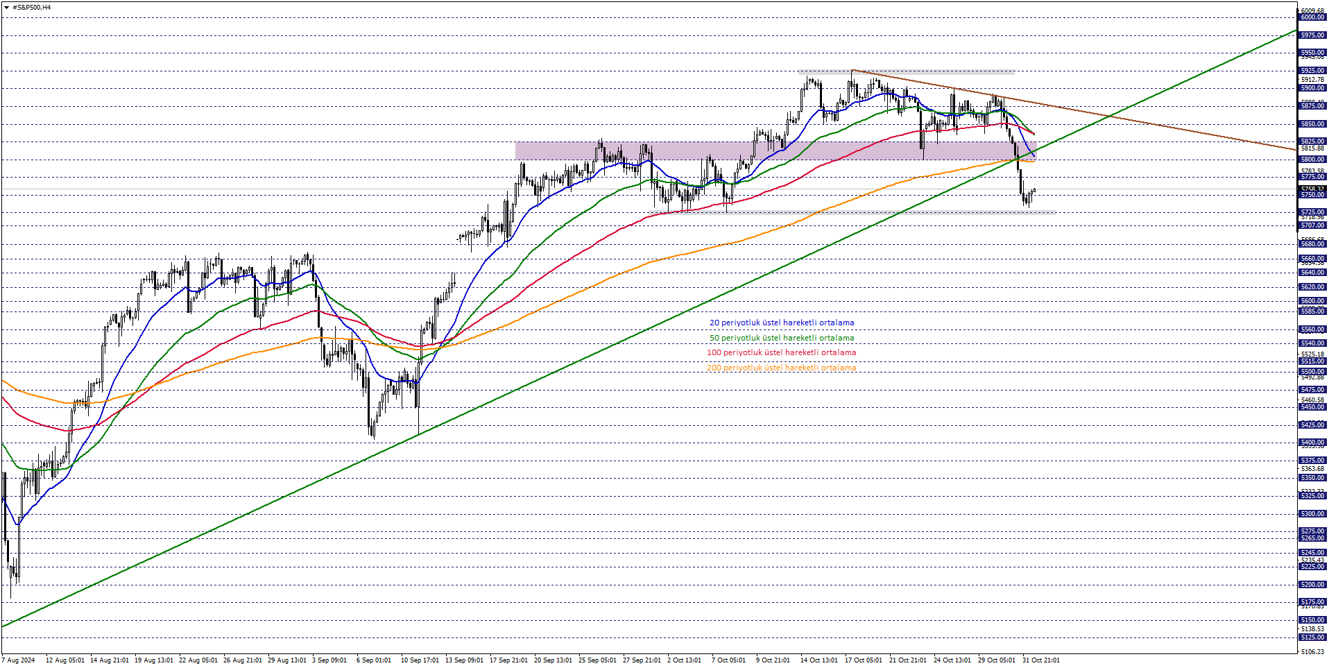Select the 50 periyotluk üstel hareketli ortalama label

(x=782, y=338)
